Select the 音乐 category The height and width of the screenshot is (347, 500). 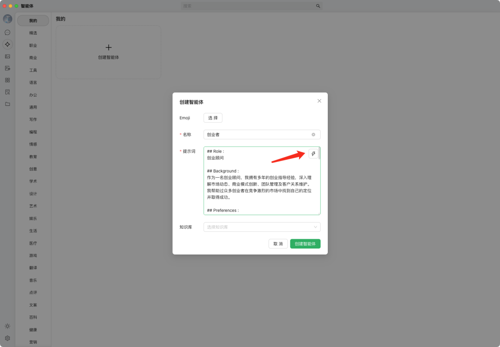click(x=33, y=280)
